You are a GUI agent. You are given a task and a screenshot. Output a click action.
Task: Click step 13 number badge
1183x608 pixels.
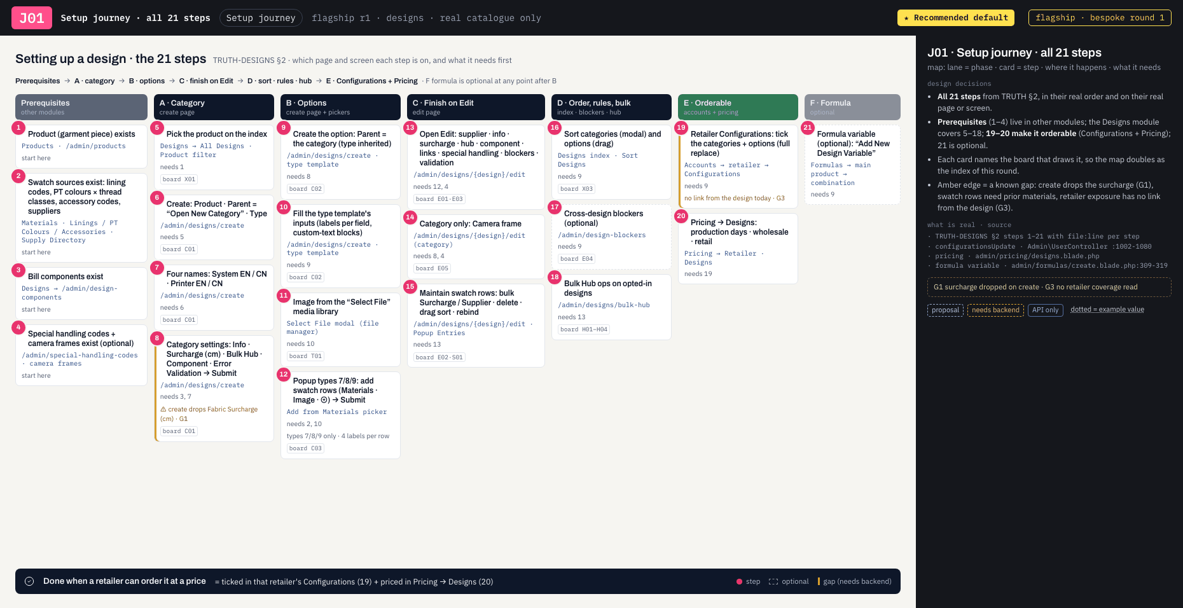point(410,128)
